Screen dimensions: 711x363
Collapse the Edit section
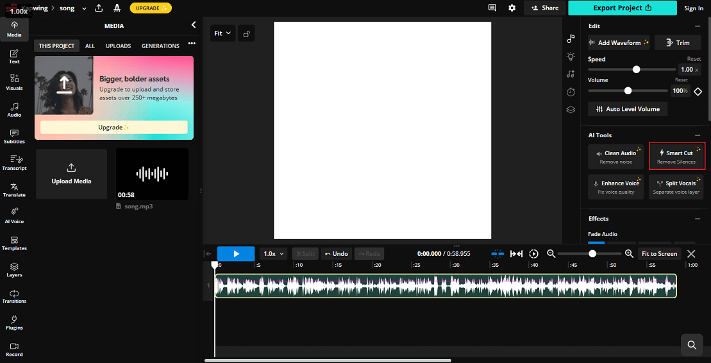698,26
